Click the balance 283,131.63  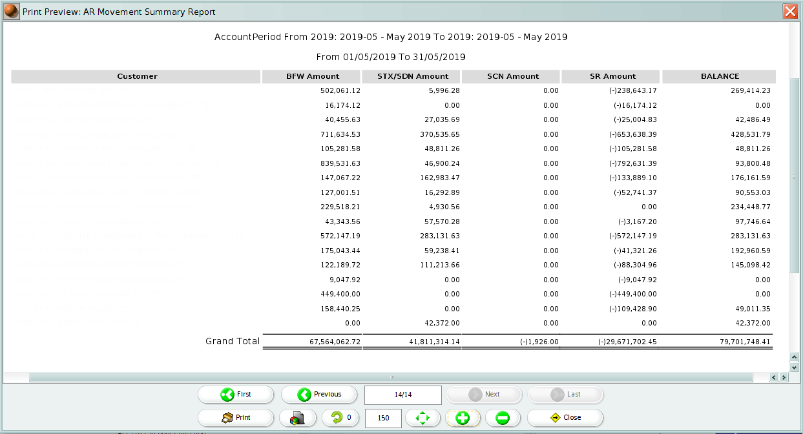(x=751, y=236)
